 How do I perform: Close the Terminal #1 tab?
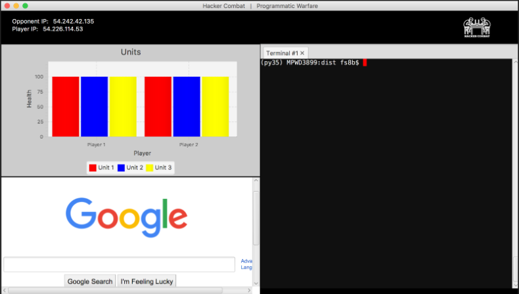[x=302, y=53]
